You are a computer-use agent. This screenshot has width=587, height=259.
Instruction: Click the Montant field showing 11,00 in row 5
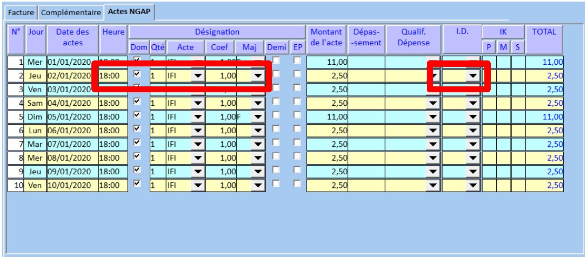pos(327,117)
